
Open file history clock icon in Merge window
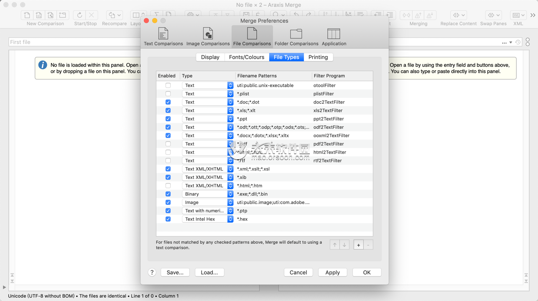click(x=518, y=42)
